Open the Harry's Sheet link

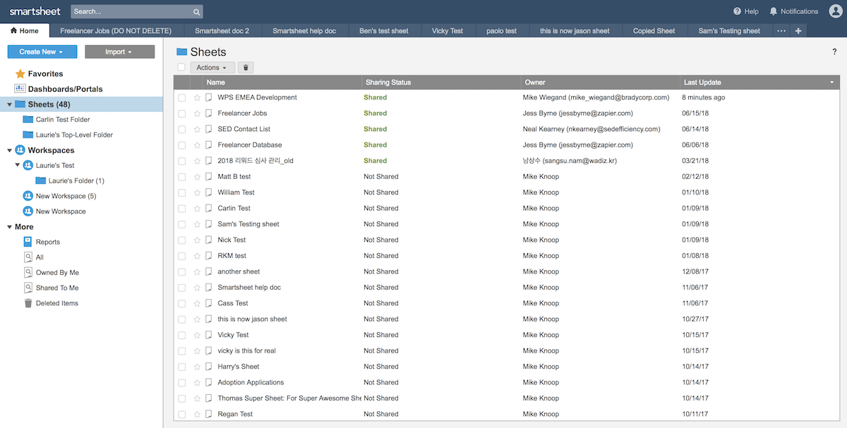239,367
